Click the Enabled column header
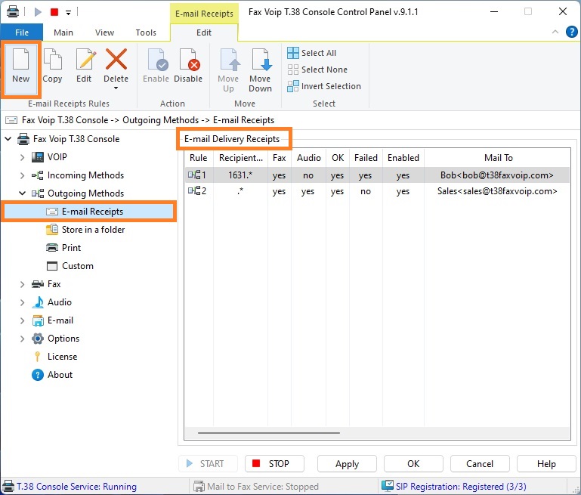The image size is (581, 495). tap(403, 158)
